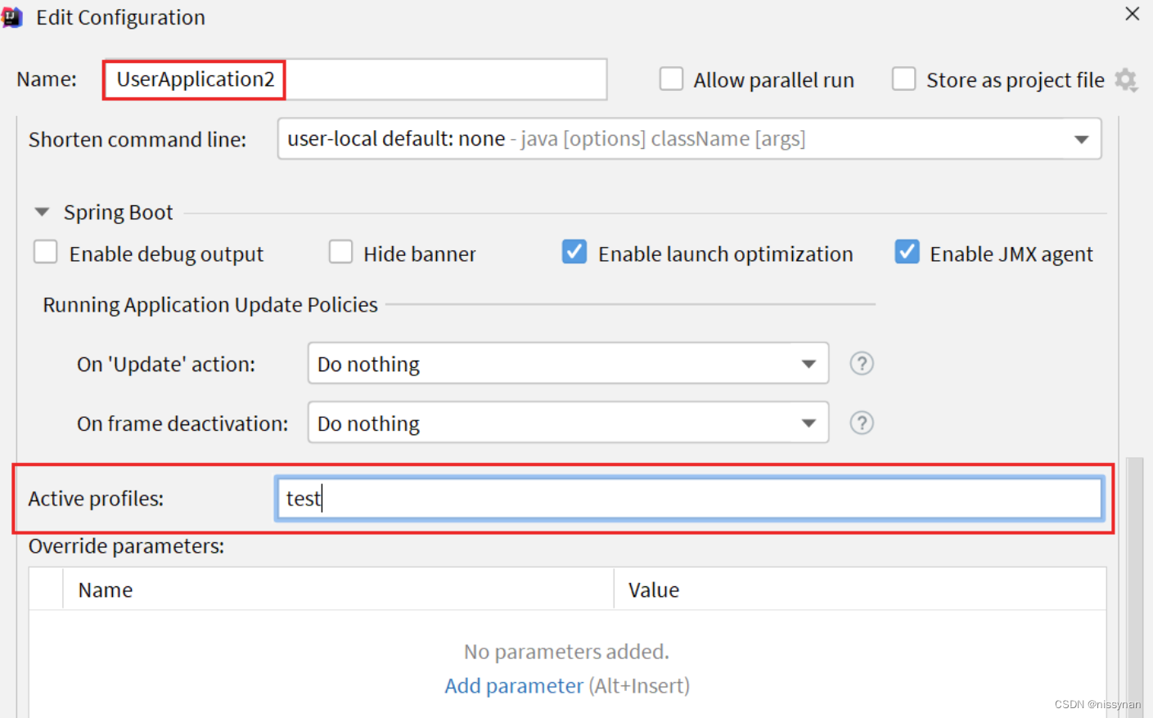Enable debug output checkbox

pyautogui.click(x=46, y=252)
